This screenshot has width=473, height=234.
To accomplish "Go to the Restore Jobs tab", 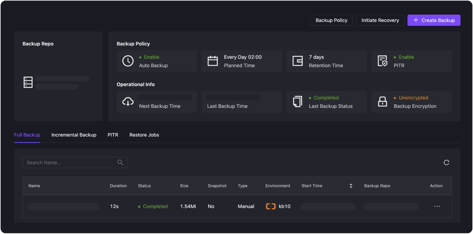I will point(144,135).
